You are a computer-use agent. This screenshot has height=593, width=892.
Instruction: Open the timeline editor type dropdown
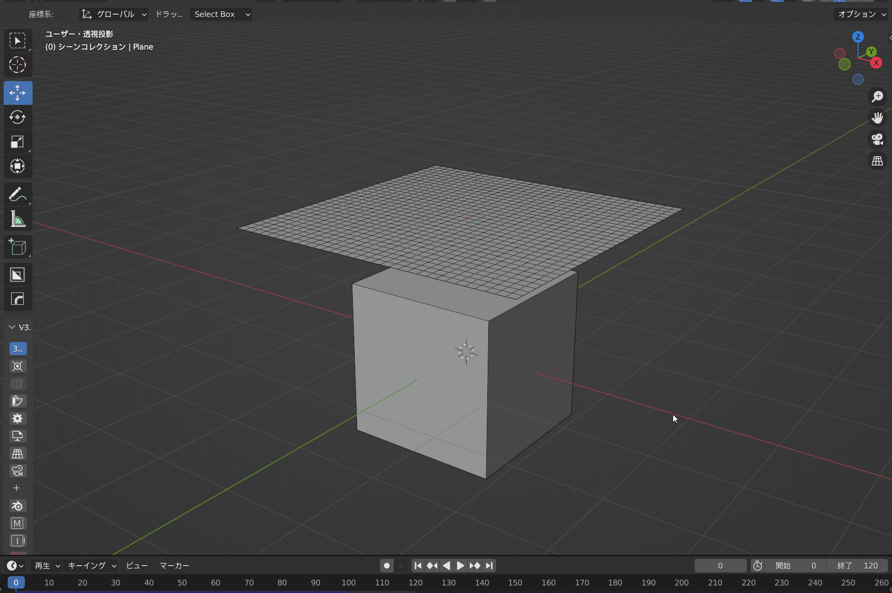click(x=16, y=566)
